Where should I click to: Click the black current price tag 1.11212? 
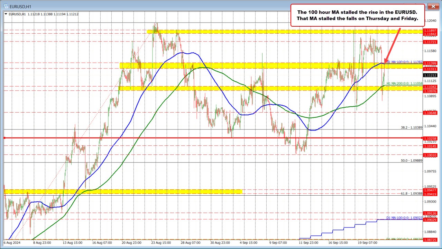tap(430, 75)
